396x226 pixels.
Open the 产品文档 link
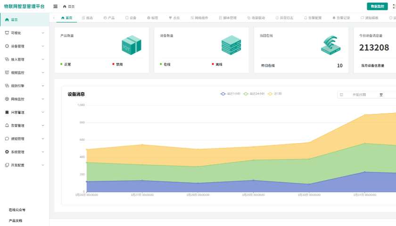coord(16,220)
